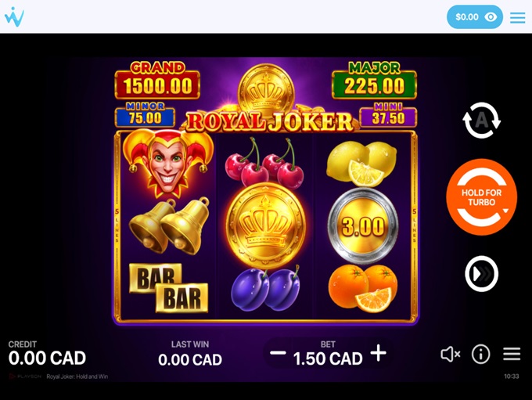Spin using the Hold for Turbo button
This screenshot has width=532, height=400.
(481, 197)
